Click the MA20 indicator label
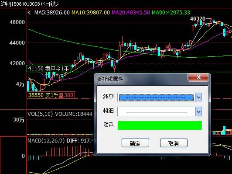The width and height of the screenshot is (232, 174). pyautogui.click(x=131, y=13)
